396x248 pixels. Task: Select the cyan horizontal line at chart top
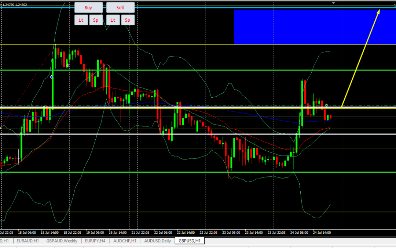click(x=183, y=7)
